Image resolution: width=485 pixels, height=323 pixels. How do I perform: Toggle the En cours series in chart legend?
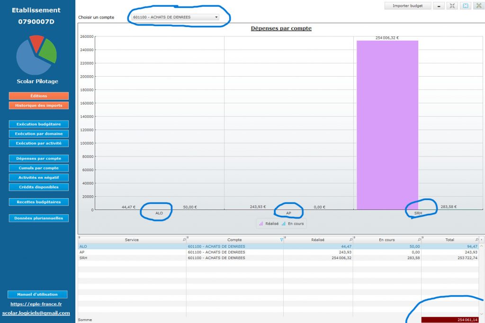coord(293,224)
